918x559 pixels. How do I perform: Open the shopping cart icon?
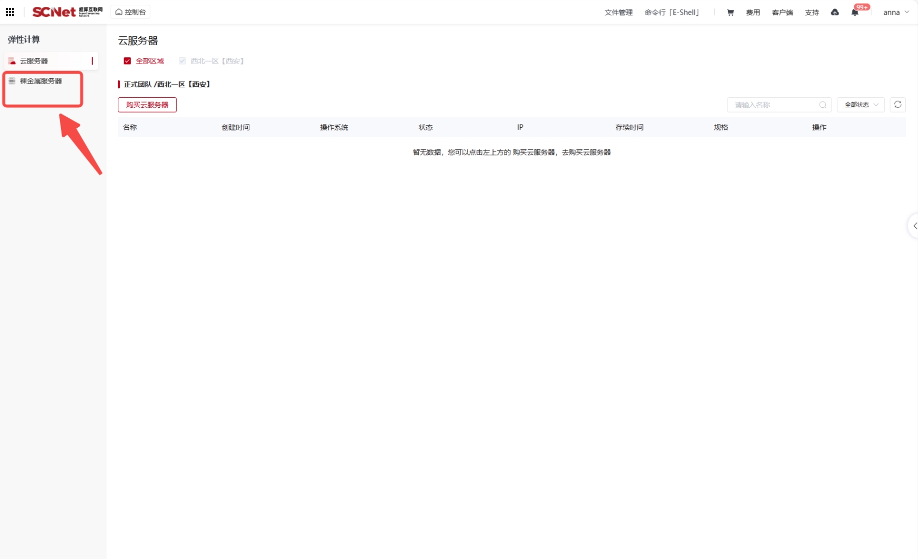click(730, 13)
